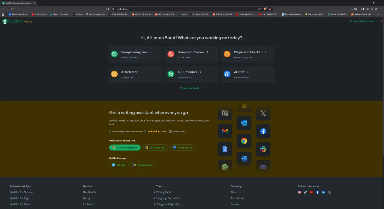Open the Paraphrasing Tool green icon
Screen dimensions: 384x209
click(114, 54)
